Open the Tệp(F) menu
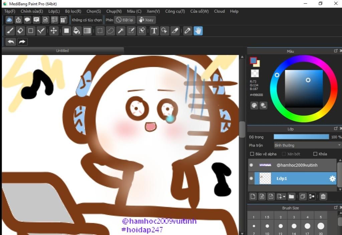The height and width of the screenshot is (235, 342). [10, 11]
